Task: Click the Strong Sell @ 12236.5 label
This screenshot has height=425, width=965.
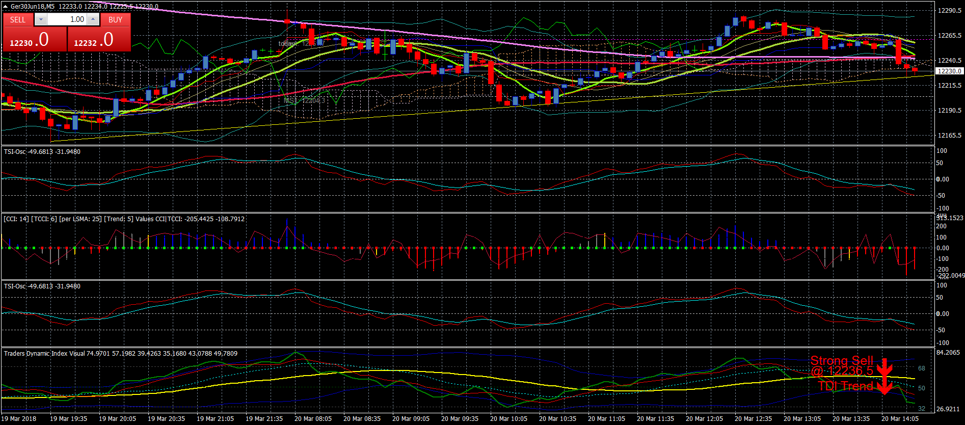Action: click(842, 366)
